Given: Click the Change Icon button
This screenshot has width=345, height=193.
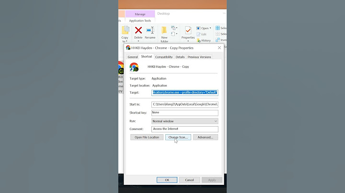Looking at the screenshot, I should click(x=178, y=137).
